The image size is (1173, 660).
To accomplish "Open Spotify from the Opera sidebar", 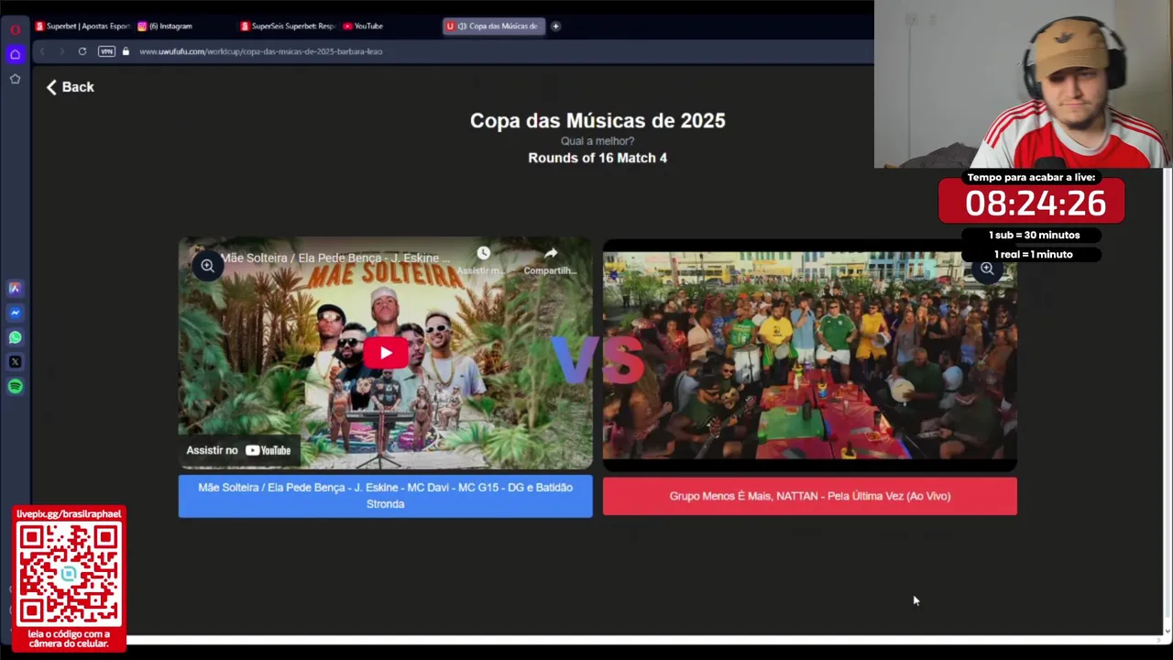I will [15, 387].
